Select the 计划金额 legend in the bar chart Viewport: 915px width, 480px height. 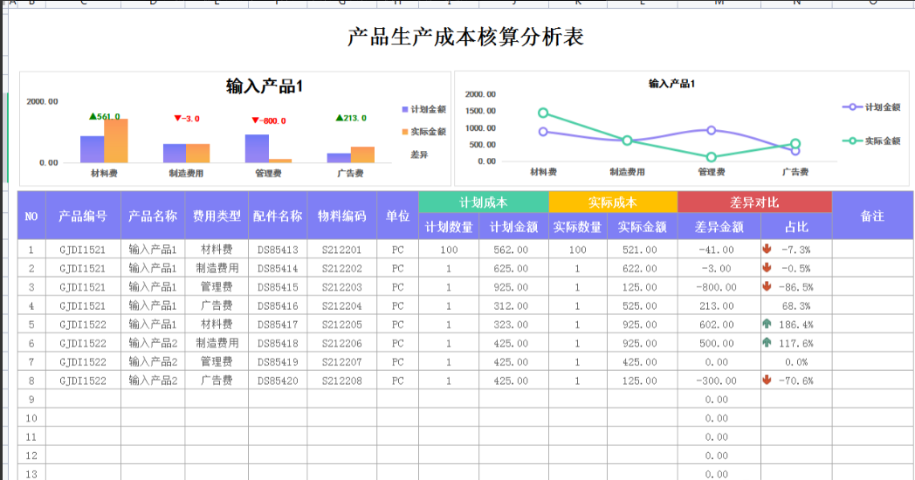[x=423, y=110]
